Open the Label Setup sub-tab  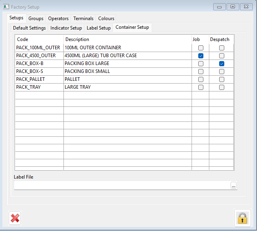point(99,28)
